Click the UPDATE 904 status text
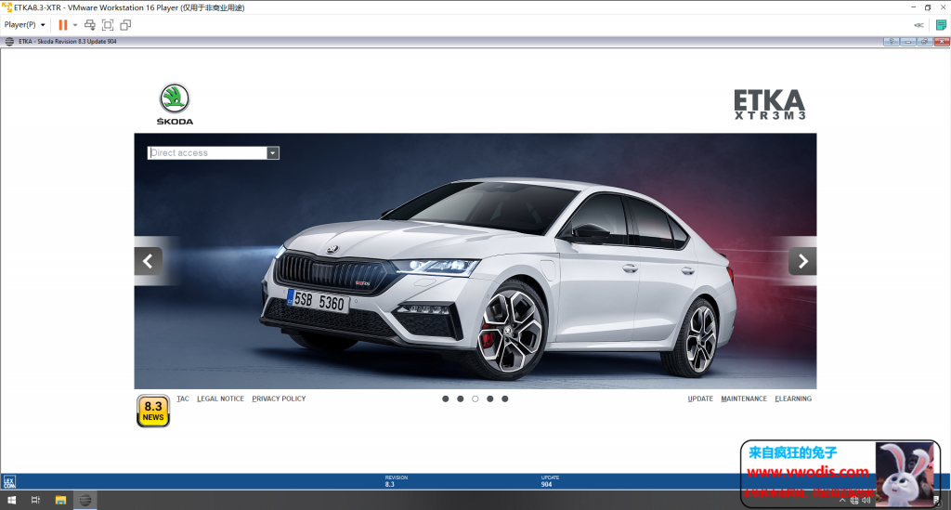This screenshot has height=510, width=951. [550, 481]
